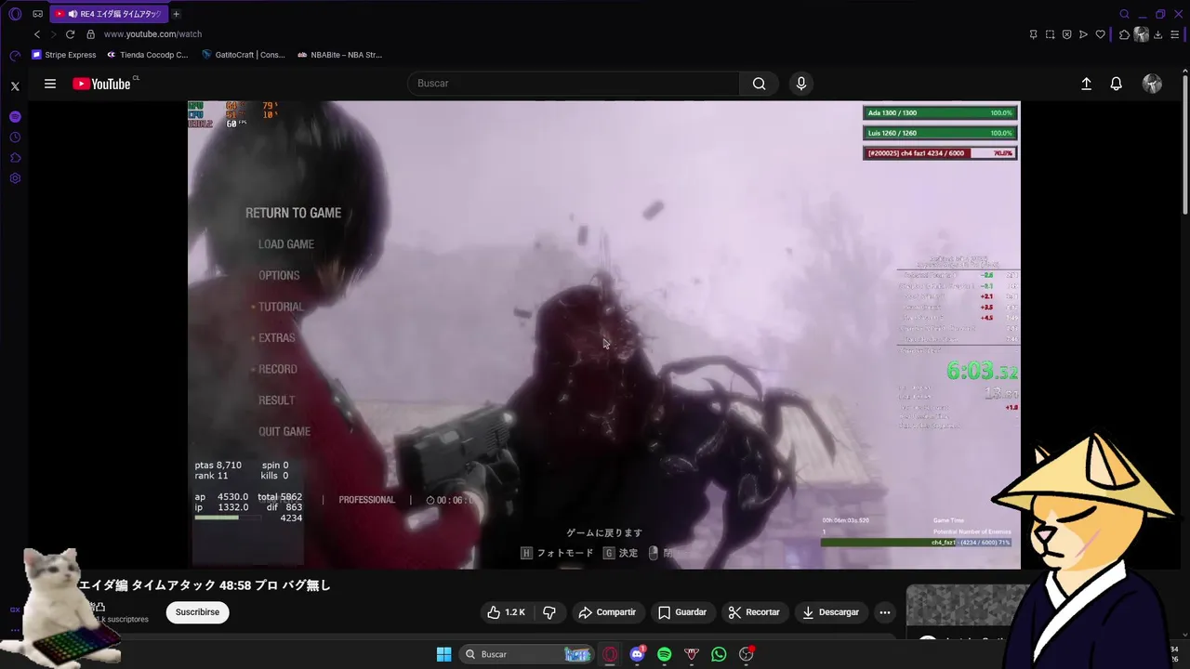
Task: Open the YouTube Create upload icon
Action: (1086, 84)
